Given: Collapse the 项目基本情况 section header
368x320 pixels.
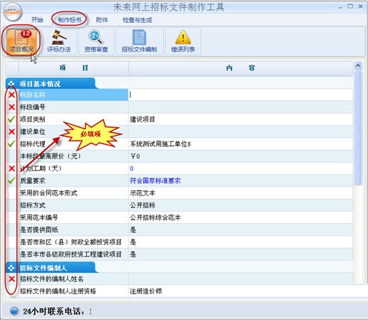Looking at the screenshot, I should tap(50, 84).
